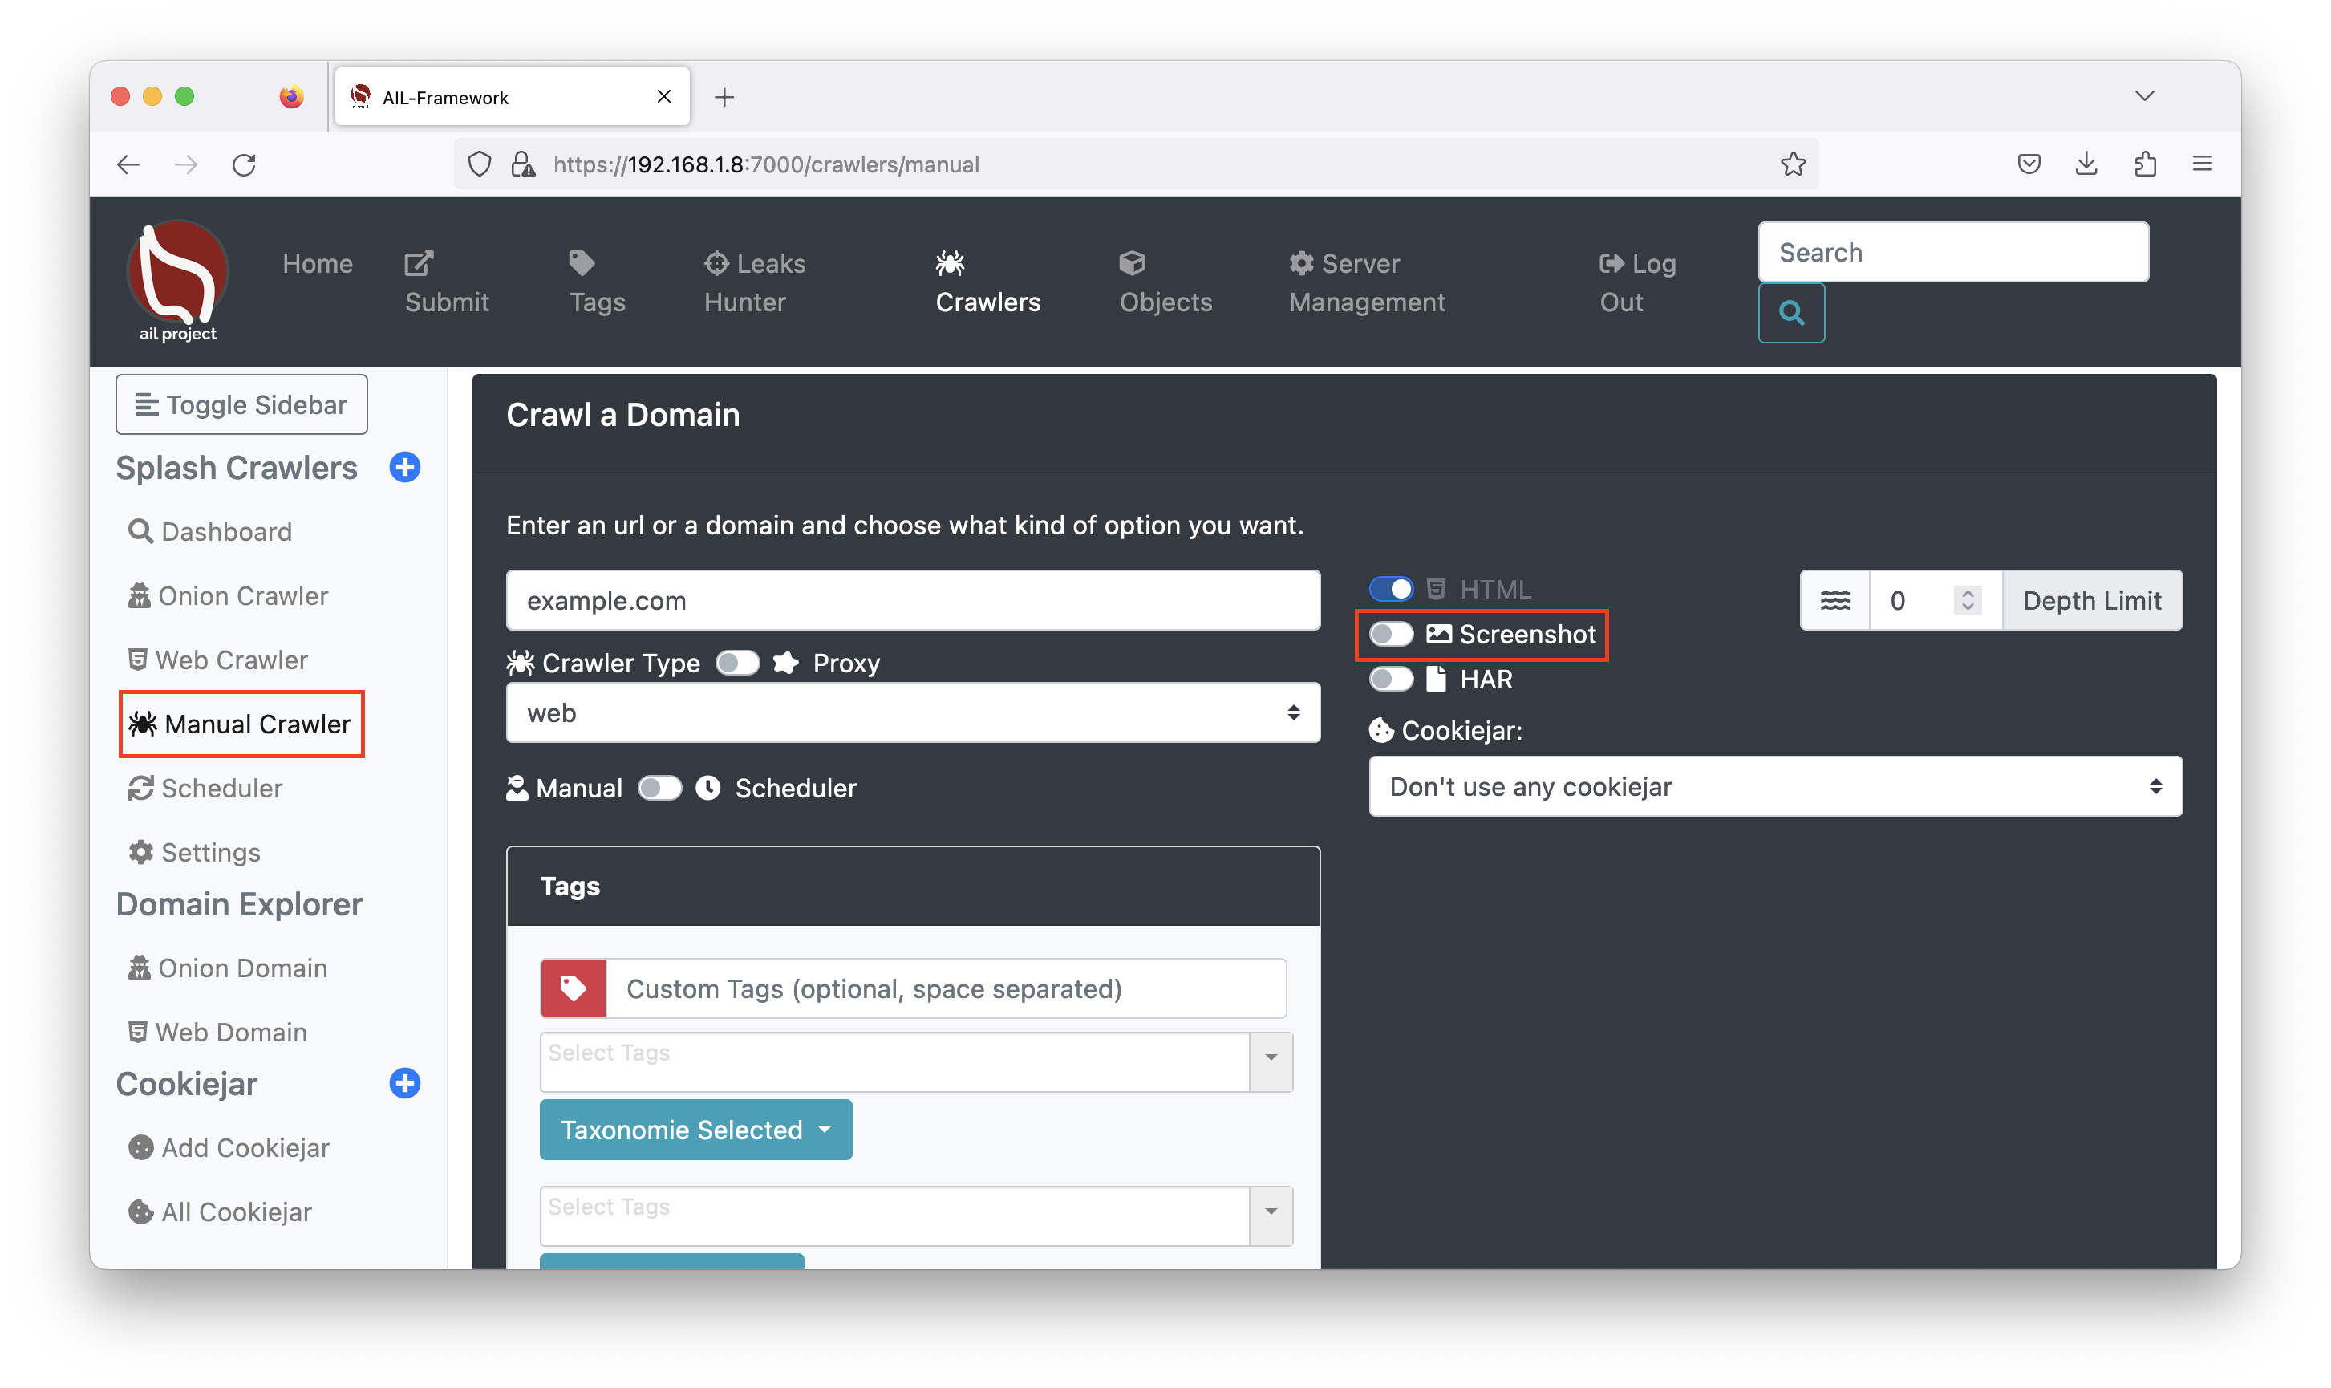2331x1388 pixels.
Task: Click the example.com URL input field
Action: point(913,599)
